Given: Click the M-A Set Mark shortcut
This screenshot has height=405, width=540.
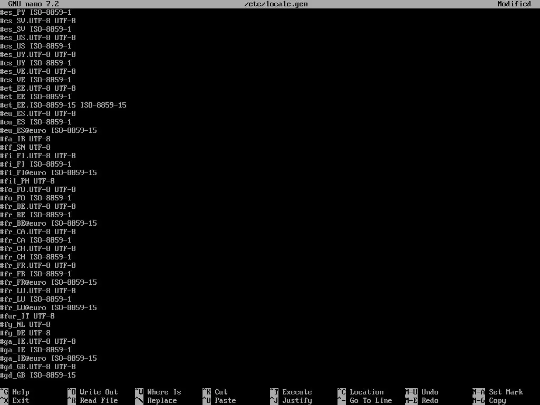Looking at the screenshot, I should 498,392.
